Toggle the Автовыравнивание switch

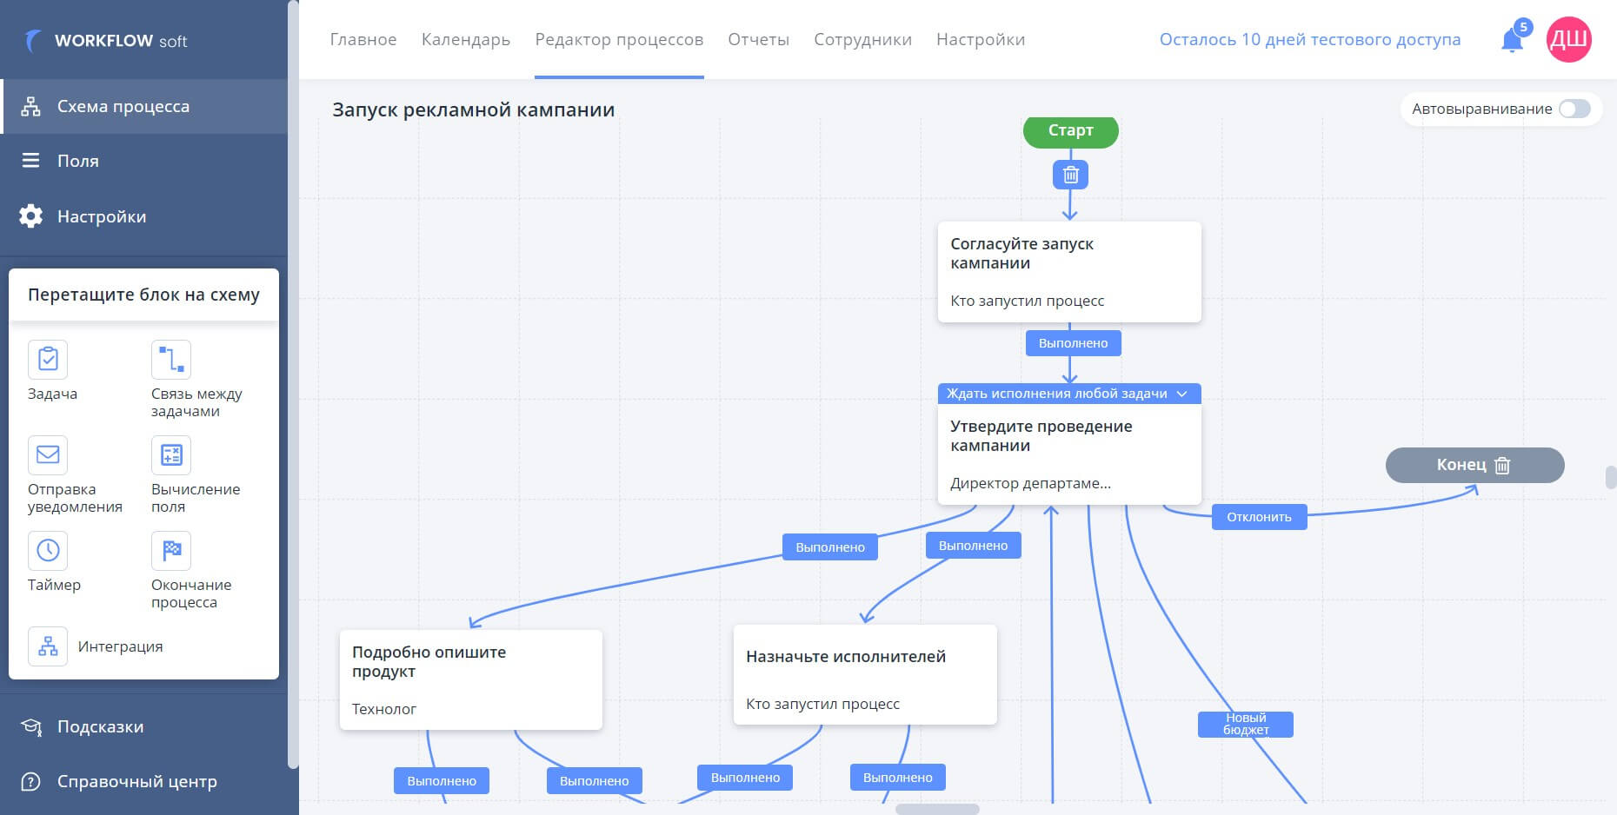tap(1574, 109)
